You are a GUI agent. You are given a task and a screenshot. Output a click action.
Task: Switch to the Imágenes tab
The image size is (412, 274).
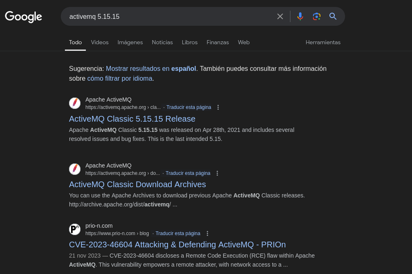130,43
